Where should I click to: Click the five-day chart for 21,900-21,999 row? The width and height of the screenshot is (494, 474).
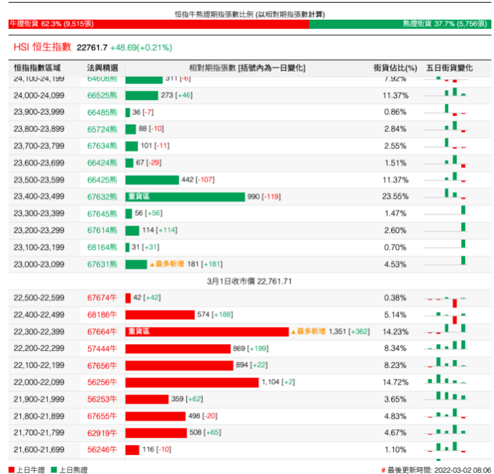pos(445,396)
